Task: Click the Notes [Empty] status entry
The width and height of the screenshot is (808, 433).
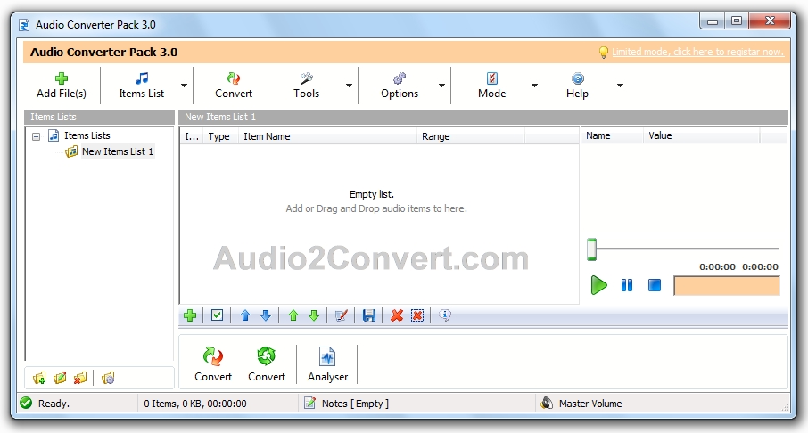Action: tap(355, 404)
